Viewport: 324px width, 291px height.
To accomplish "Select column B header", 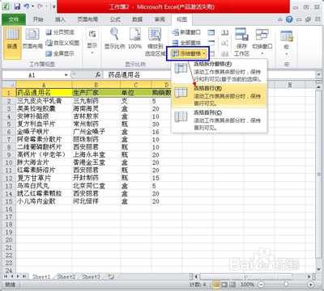I will [x=96, y=85].
